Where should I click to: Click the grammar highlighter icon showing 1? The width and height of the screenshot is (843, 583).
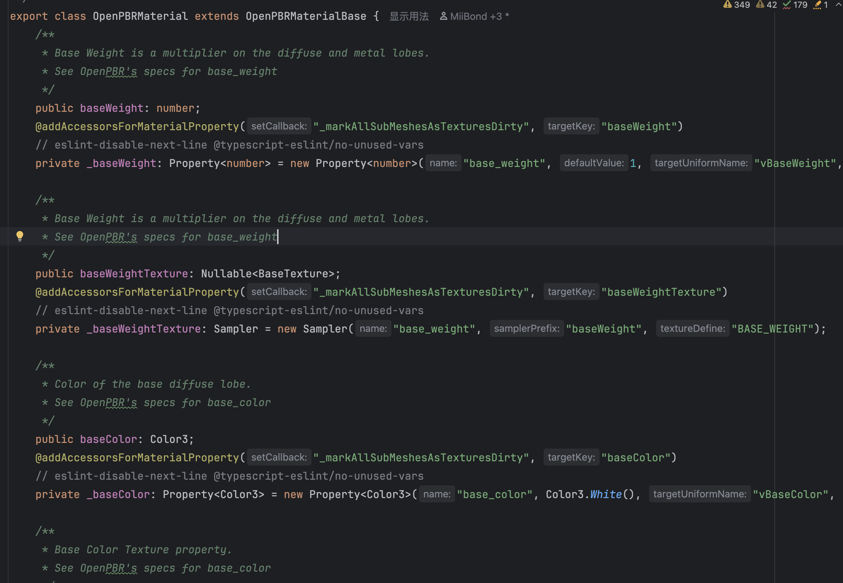click(x=820, y=5)
